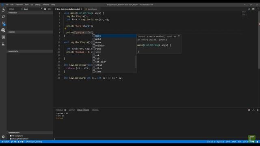Image resolution: width=260 pixels, height=146 pixels.
Task: Open launch.json via debug gear icon
Action: pyautogui.click(x=45, y=9)
